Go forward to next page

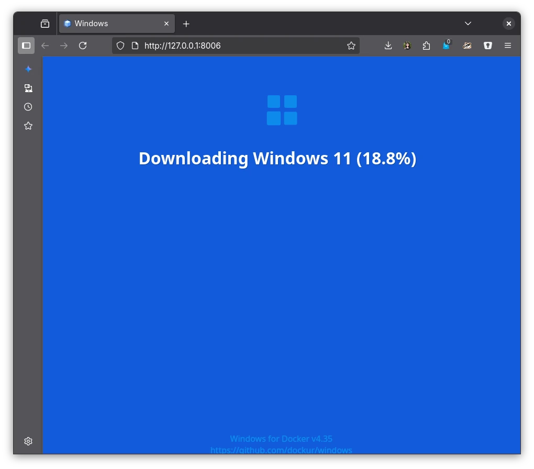(64, 46)
